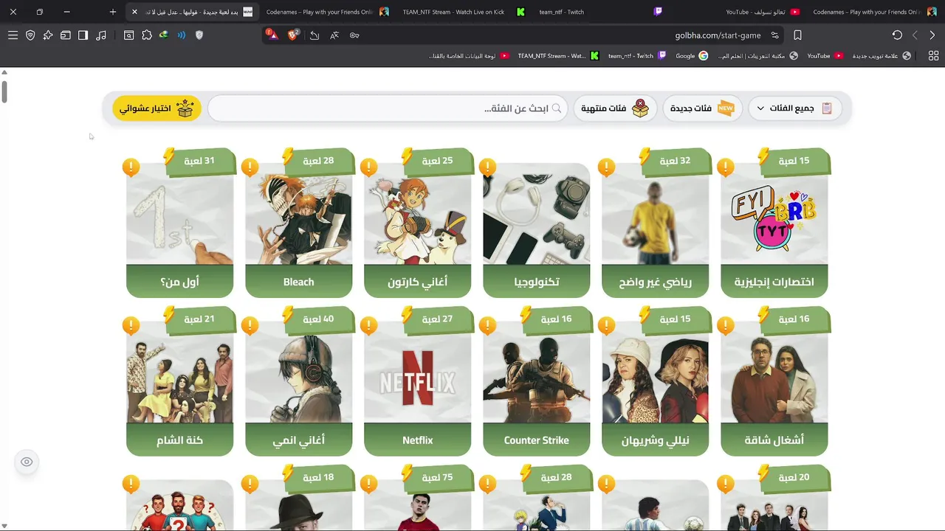The height and width of the screenshot is (531, 945).
Task: Toggle the browser sidebar panel icon
Action: click(x=83, y=35)
